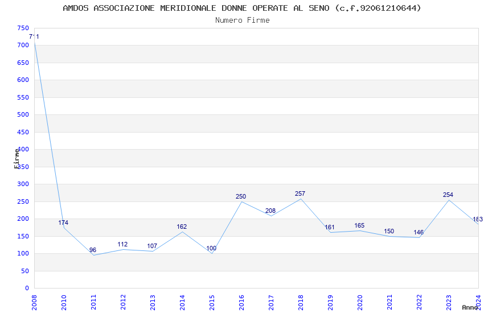Image resolution: width=484 pixels, height=313 pixels.
Task: Click data label 165 for 2020
Action: [359, 226]
